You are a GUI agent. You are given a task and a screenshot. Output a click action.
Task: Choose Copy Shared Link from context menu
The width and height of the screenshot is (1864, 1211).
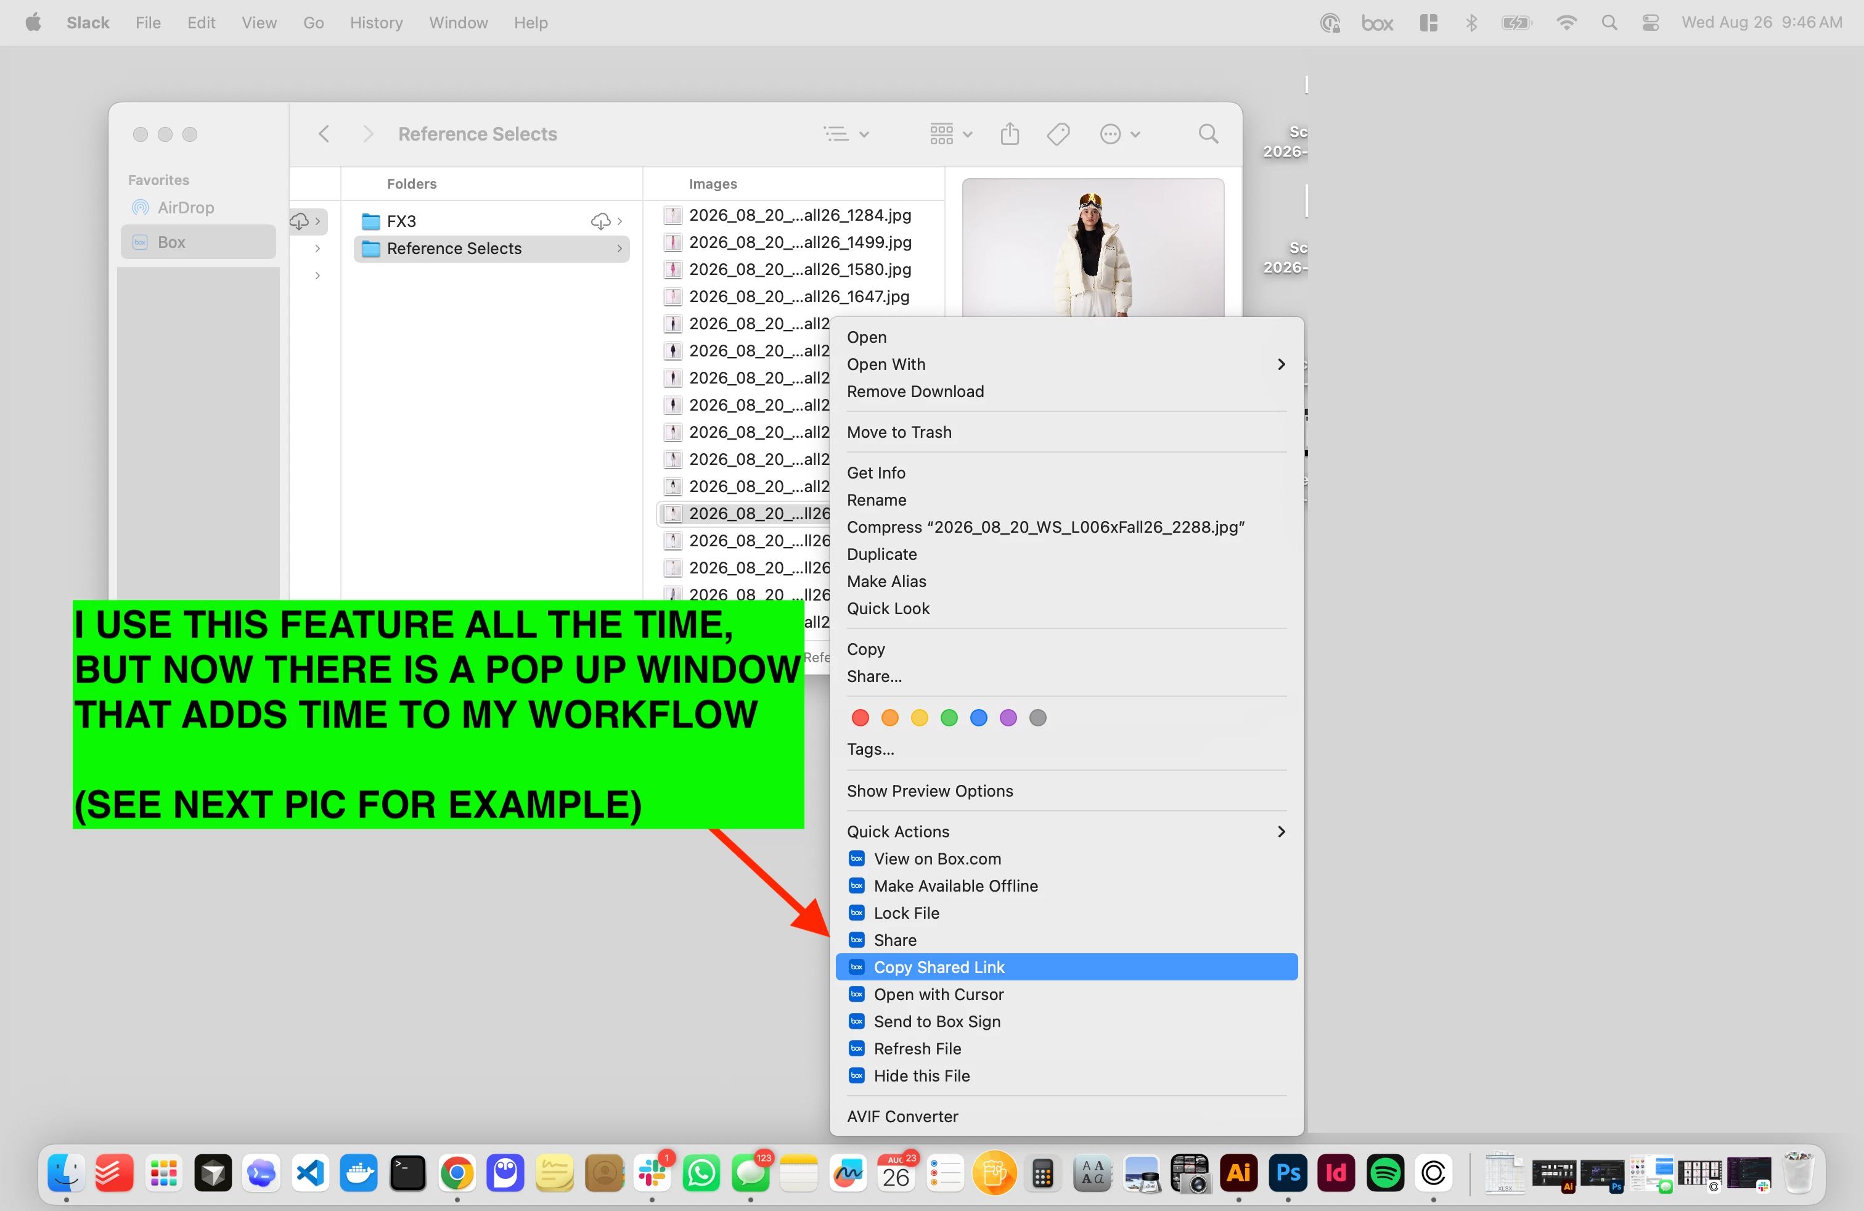[x=1067, y=967]
